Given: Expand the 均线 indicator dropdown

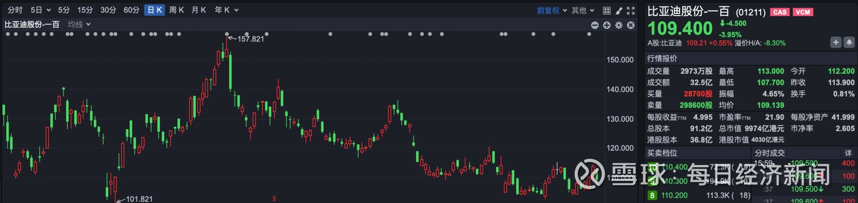Looking at the screenshot, I should coord(79,24).
